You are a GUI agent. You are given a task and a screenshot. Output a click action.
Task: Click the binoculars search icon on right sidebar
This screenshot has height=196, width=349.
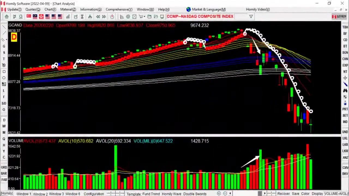tap(345, 91)
